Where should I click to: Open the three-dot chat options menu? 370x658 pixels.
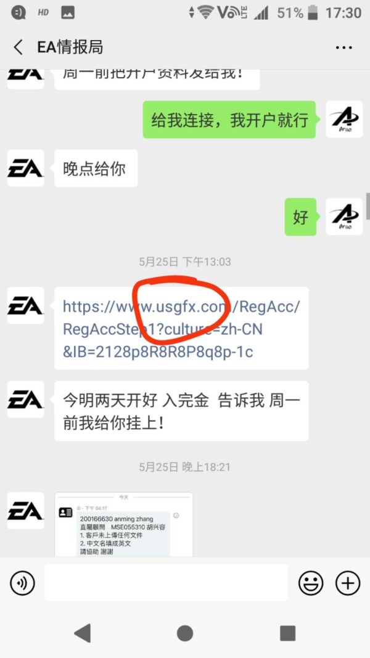(x=344, y=47)
